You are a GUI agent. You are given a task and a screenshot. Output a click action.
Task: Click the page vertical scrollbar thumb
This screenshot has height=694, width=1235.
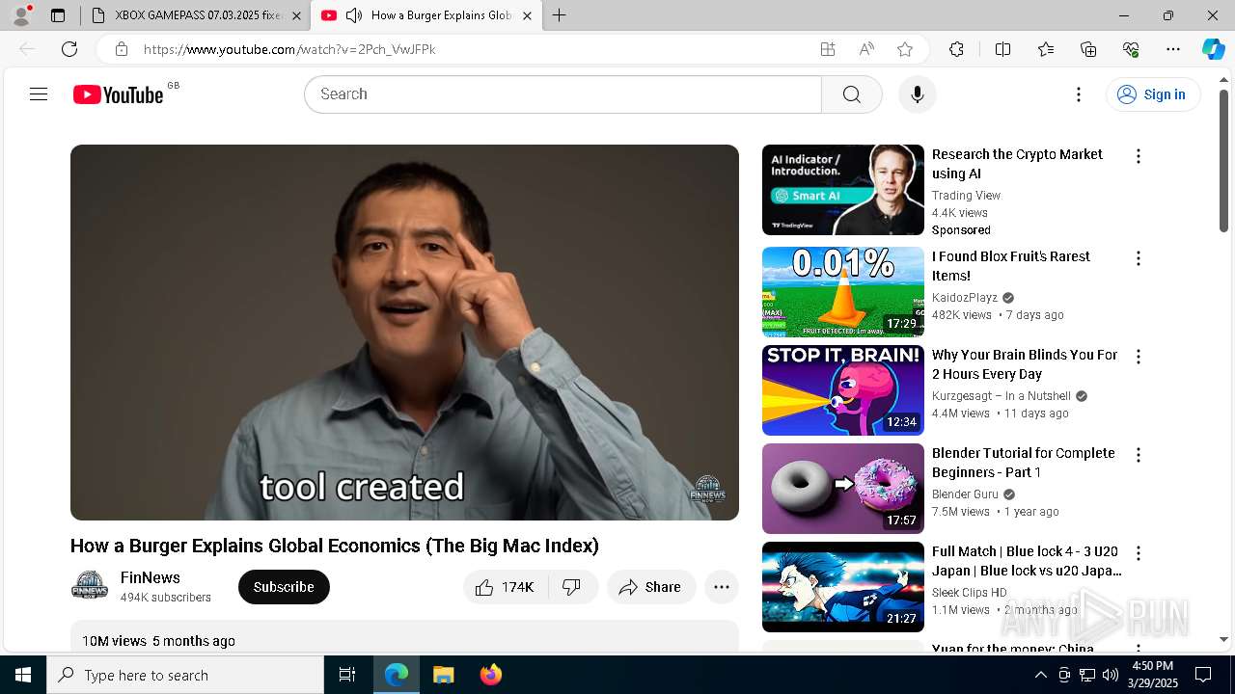coord(1223,161)
